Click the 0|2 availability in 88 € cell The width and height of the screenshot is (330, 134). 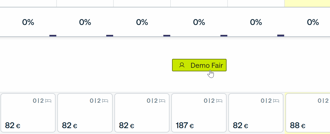[323, 101]
